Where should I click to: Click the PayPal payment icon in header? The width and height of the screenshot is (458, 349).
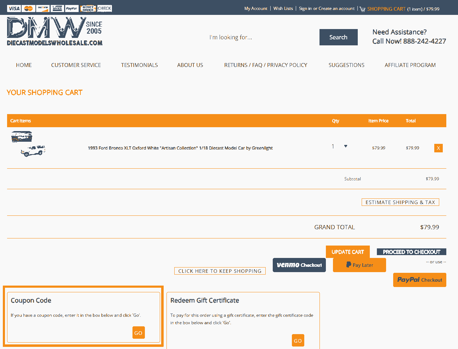[x=72, y=8]
